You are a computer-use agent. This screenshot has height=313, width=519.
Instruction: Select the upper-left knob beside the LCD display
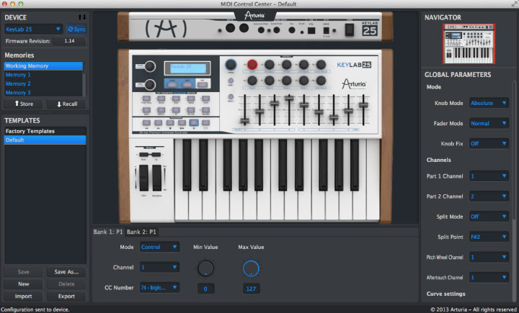point(150,66)
